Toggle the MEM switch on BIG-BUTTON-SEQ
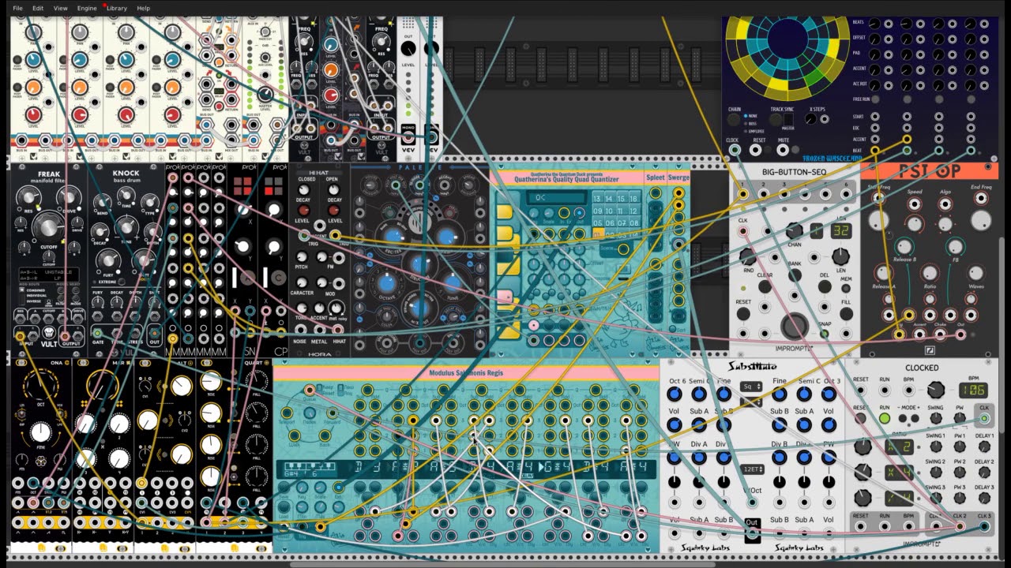 point(846,290)
